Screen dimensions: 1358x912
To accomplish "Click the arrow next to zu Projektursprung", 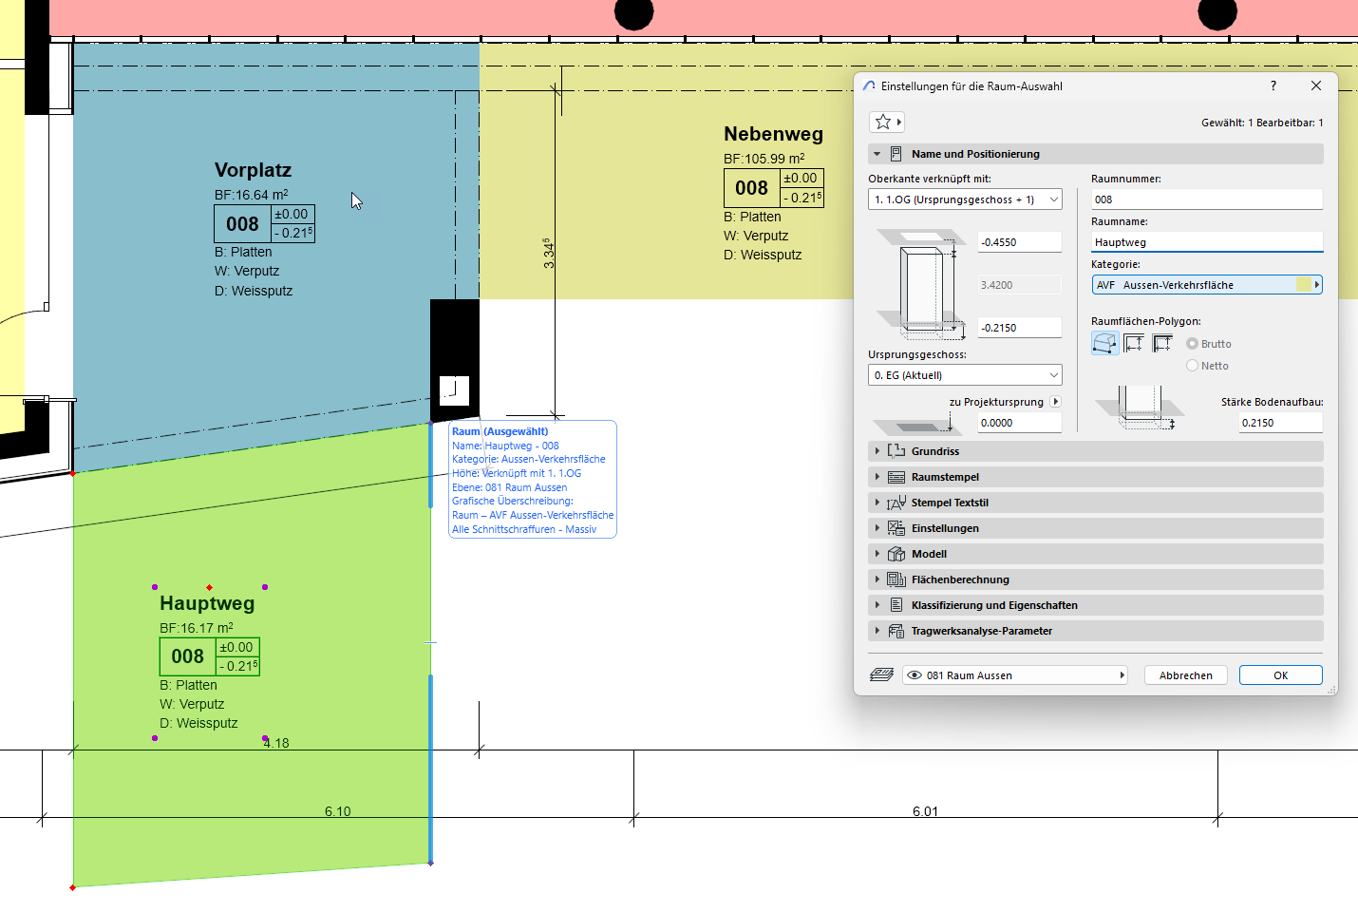I will pyautogui.click(x=1055, y=402).
